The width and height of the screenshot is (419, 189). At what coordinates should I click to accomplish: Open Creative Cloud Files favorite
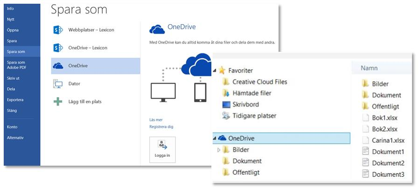[x=260, y=82]
